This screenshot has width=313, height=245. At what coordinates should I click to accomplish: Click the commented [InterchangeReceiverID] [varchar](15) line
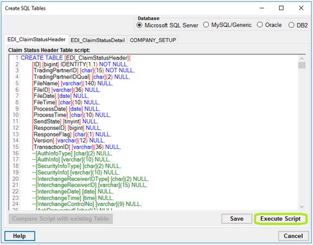pos(90,185)
